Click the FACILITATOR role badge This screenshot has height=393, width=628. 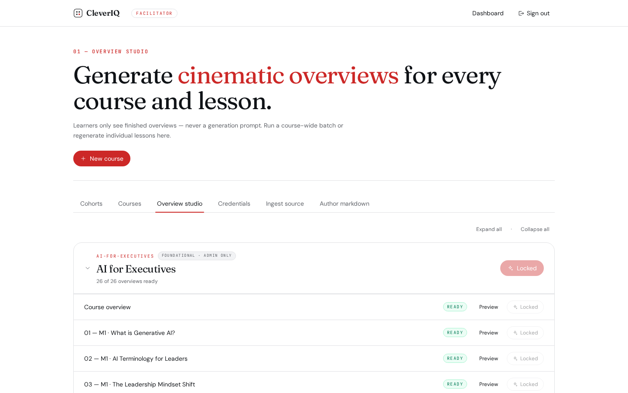tap(154, 14)
